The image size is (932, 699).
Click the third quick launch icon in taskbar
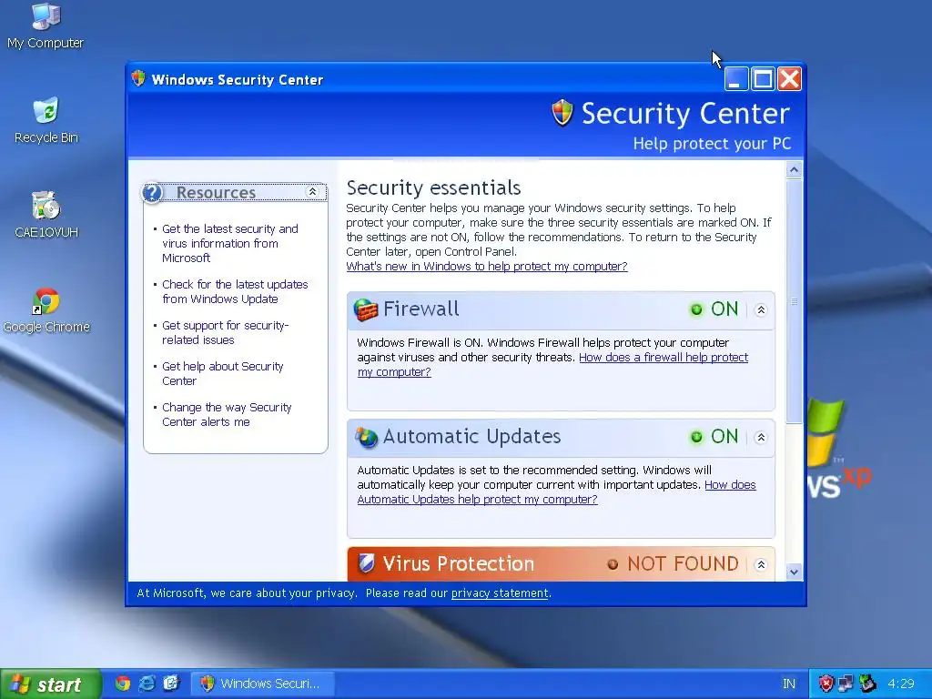point(171,684)
